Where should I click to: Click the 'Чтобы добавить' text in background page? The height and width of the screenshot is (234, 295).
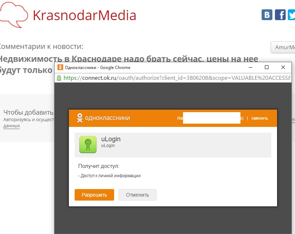(28, 112)
